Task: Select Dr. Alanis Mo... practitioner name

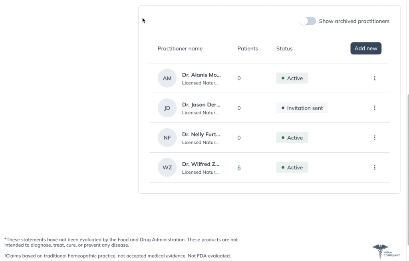Action: coord(201,75)
